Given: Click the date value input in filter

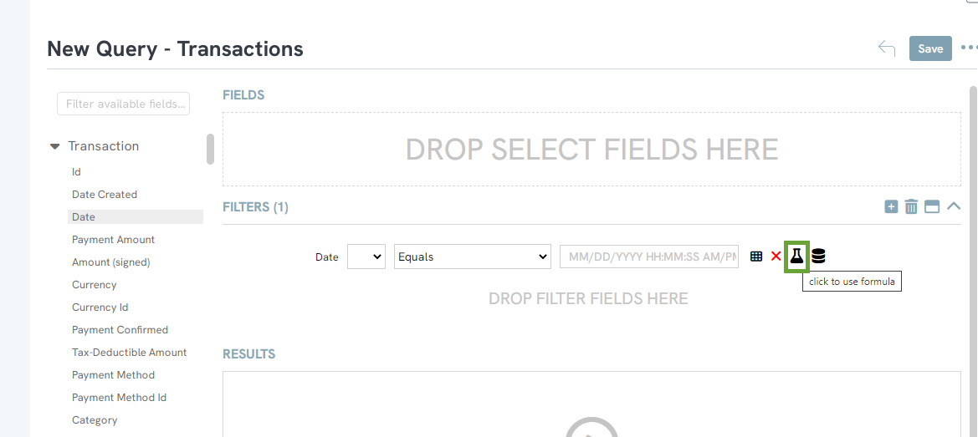Looking at the screenshot, I should [x=649, y=257].
